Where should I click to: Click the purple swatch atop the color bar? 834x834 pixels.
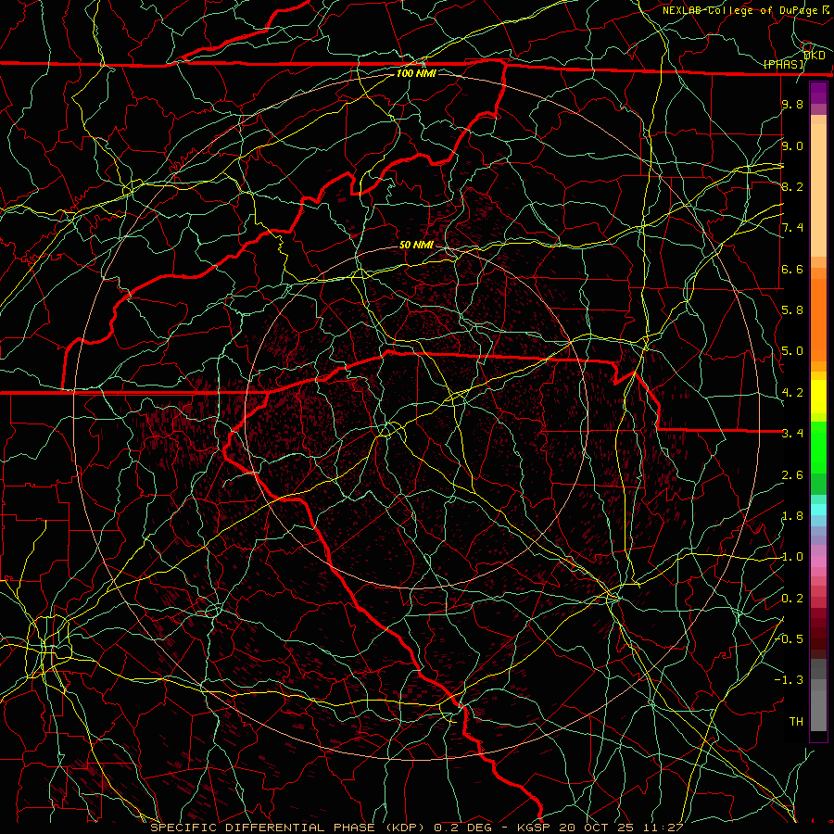pos(818,93)
